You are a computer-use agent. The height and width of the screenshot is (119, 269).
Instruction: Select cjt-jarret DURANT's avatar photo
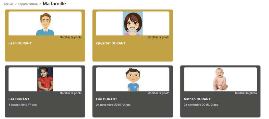(133, 23)
